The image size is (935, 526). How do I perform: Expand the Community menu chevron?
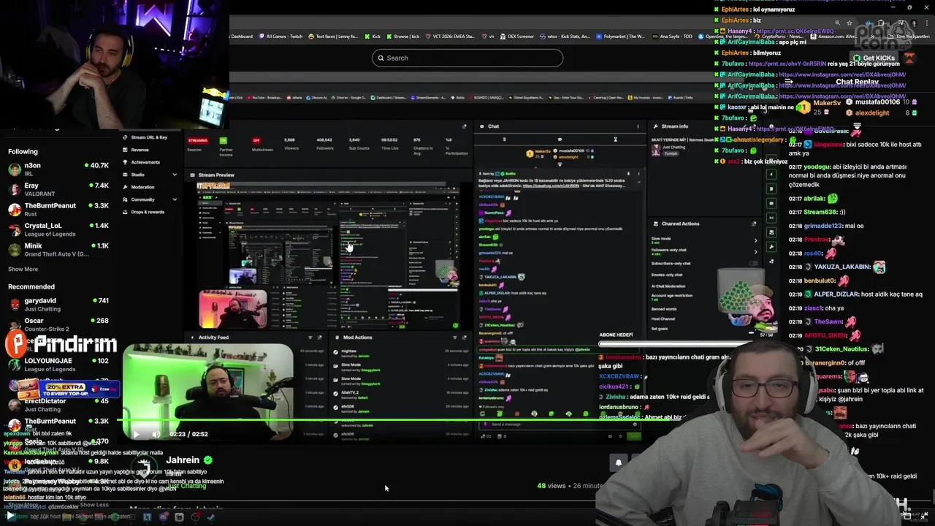pyautogui.click(x=175, y=199)
